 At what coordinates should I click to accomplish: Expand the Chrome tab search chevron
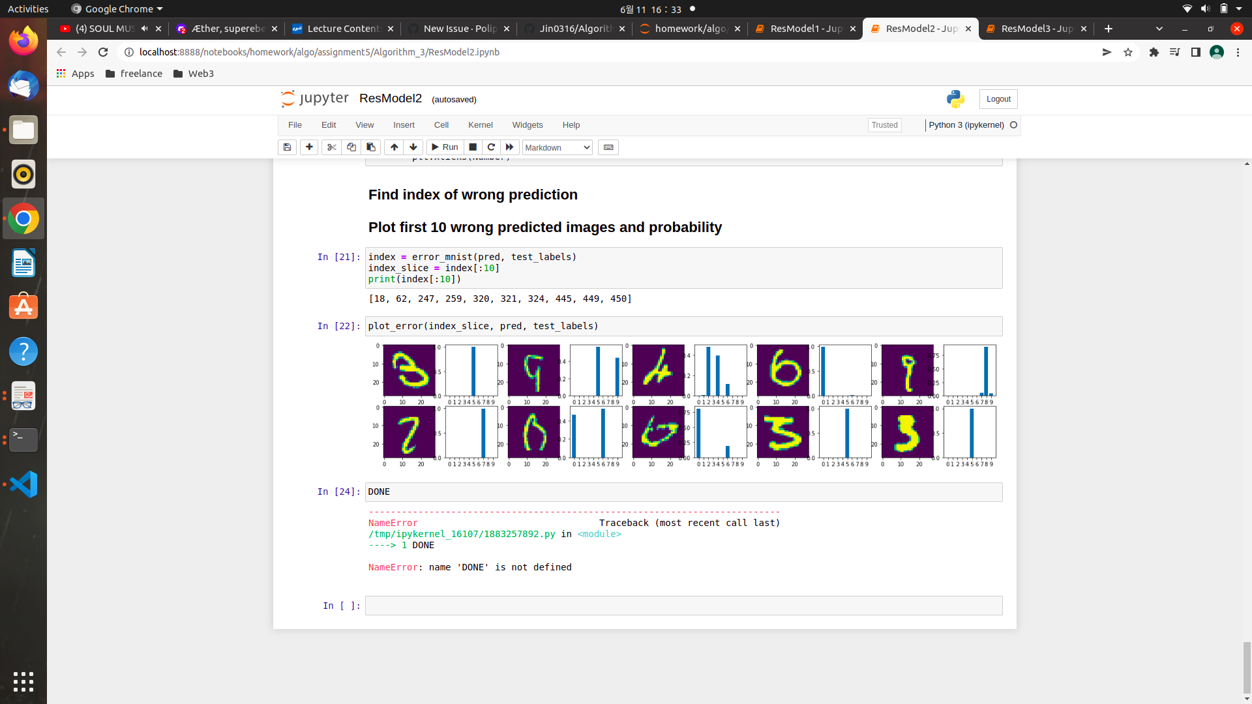[1159, 29]
